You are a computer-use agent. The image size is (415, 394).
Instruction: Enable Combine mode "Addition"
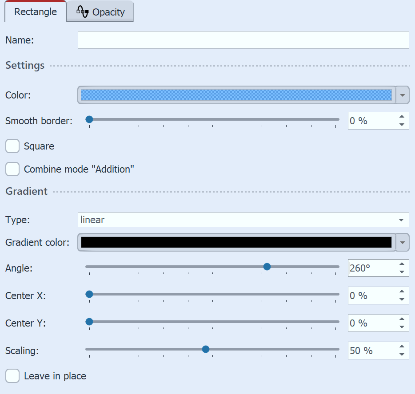click(x=12, y=169)
